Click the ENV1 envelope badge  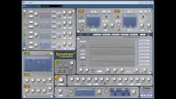coord(27,53)
